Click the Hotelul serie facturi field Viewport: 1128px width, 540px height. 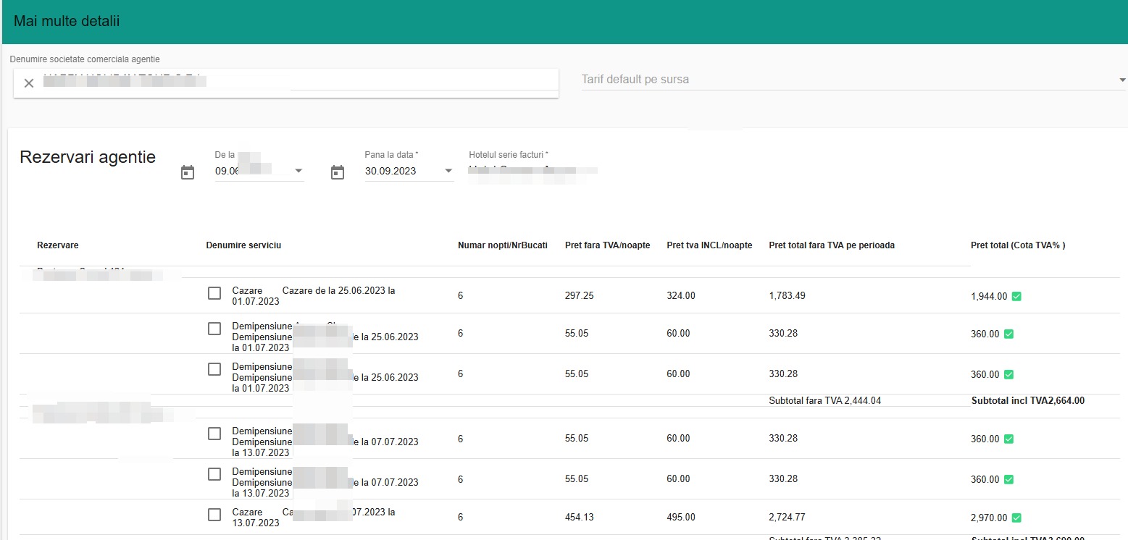pyautogui.click(x=533, y=172)
